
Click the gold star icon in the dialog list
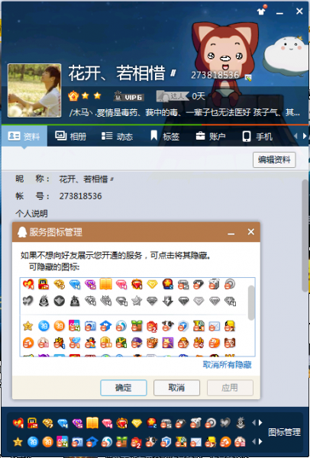(28, 326)
